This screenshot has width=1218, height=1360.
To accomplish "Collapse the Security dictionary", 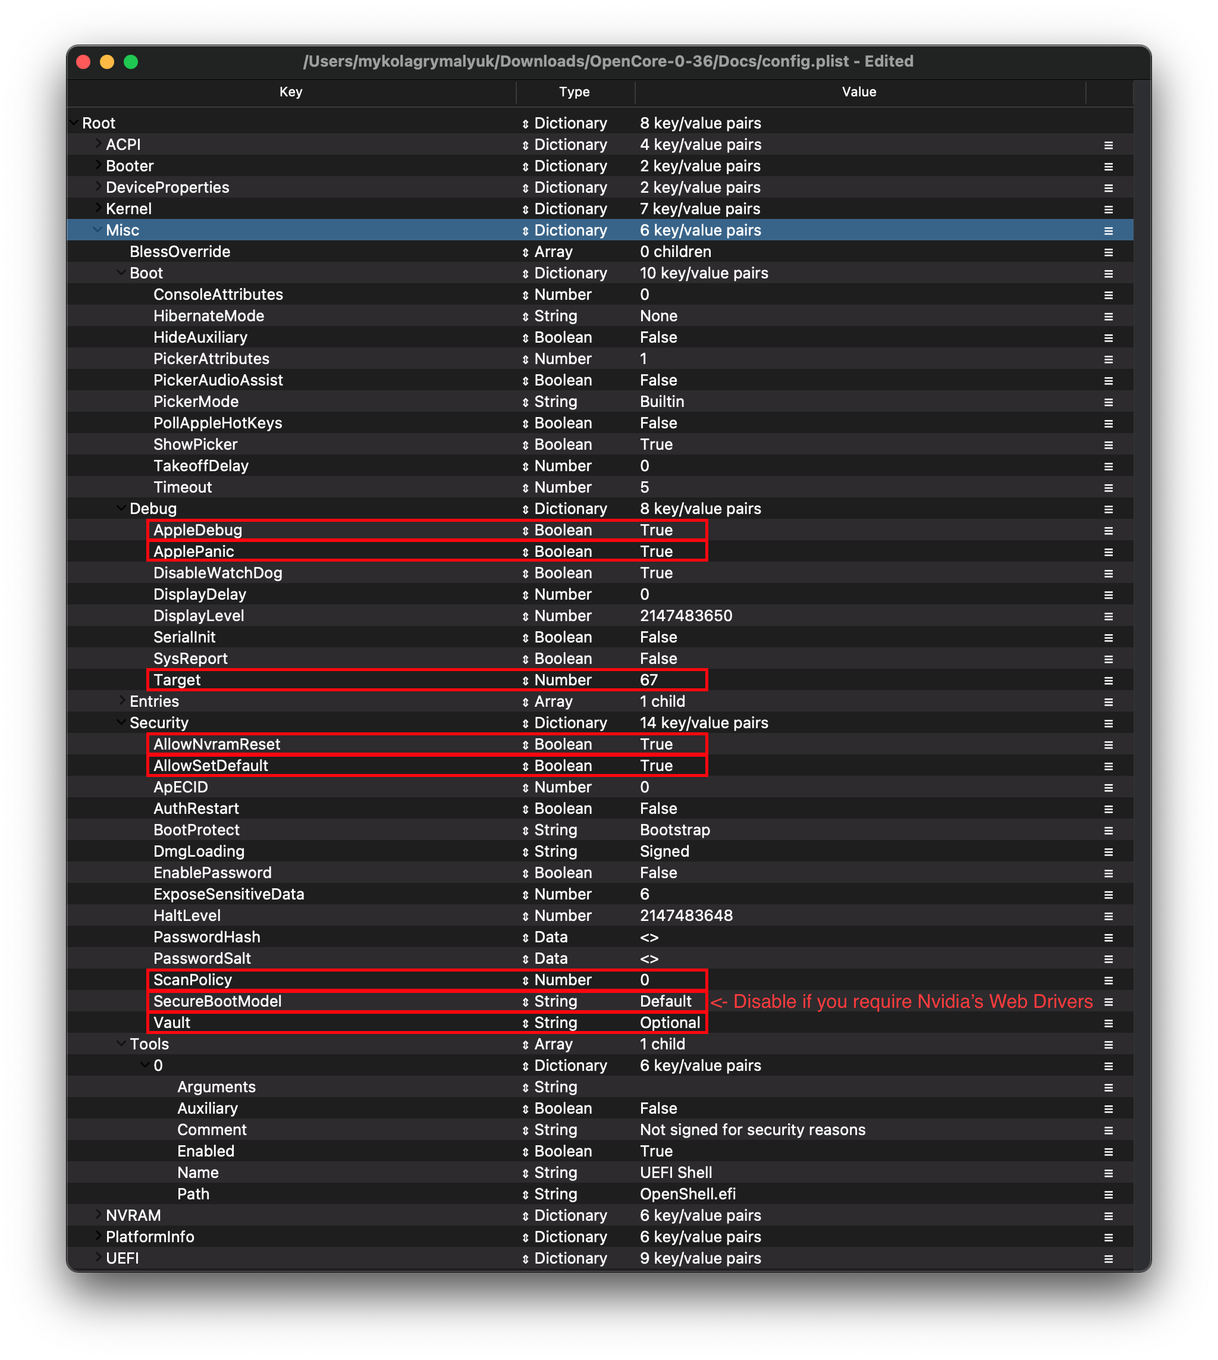I will coord(121,722).
